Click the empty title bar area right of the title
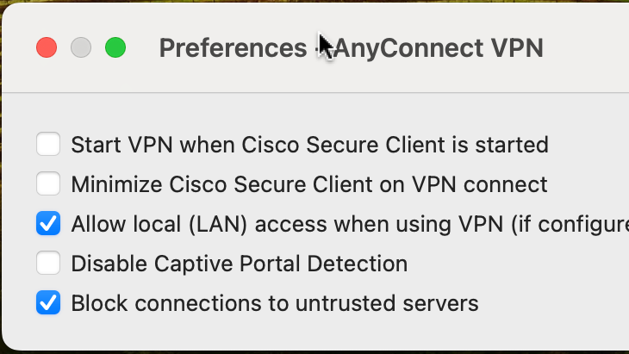 [x=586, y=47]
